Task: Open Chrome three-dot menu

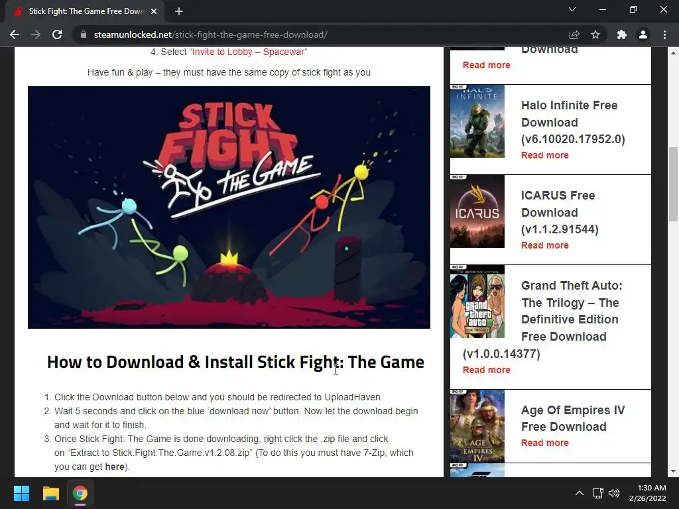Action: [x=664, y=34]
